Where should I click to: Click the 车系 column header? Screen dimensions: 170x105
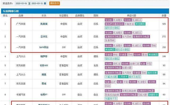click(44, 15)
